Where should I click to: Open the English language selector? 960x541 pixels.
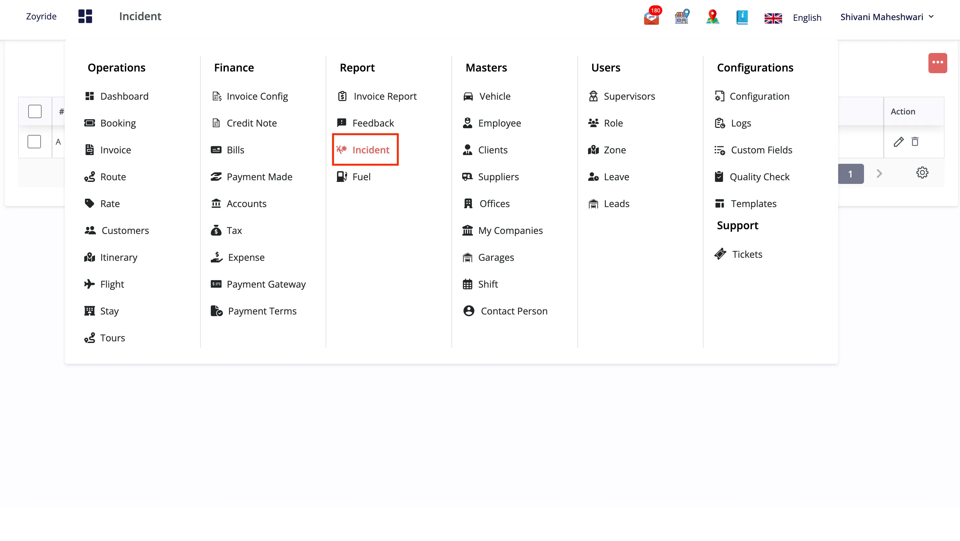pos(807,17)
